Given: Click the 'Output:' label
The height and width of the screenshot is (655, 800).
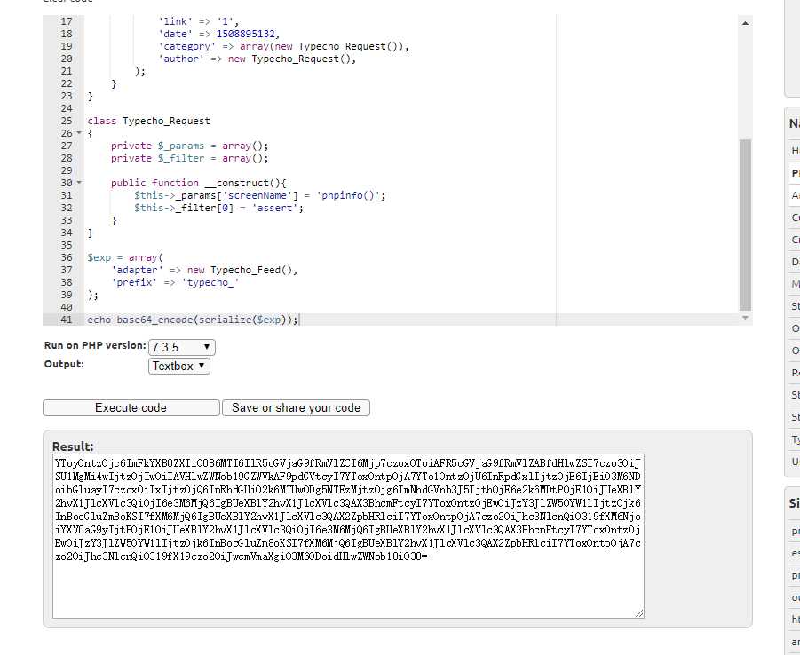Looking at the screenshot, I should point(64,364).
